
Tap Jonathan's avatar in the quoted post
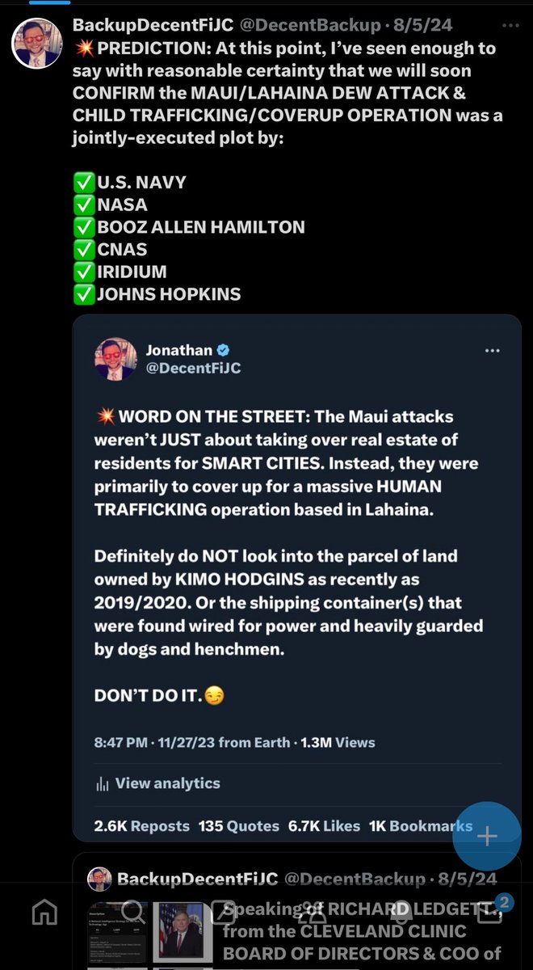click(115, 358)
